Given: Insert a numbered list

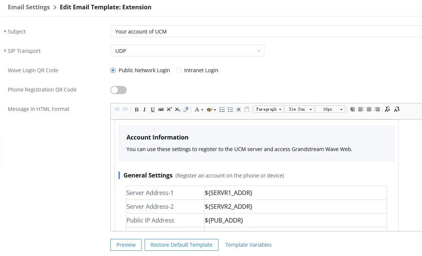Looking at the screenshot, I should coord(222,109).
